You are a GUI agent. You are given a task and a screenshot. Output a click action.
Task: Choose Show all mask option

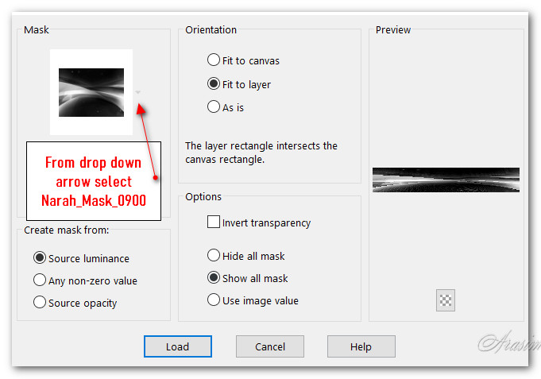[x=214, y=278]
